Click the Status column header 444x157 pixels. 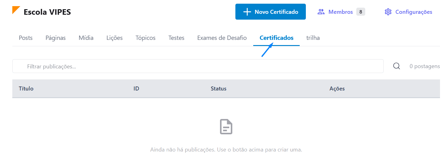tap(218, 89)
